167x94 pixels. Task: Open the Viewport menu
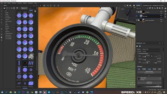click(20, 3)
